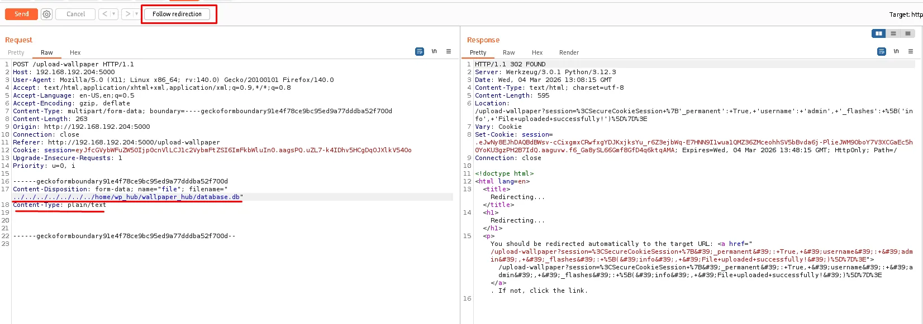Click the orange Send button
This screenshot has width=923, height=324.
tap(21, 14)
